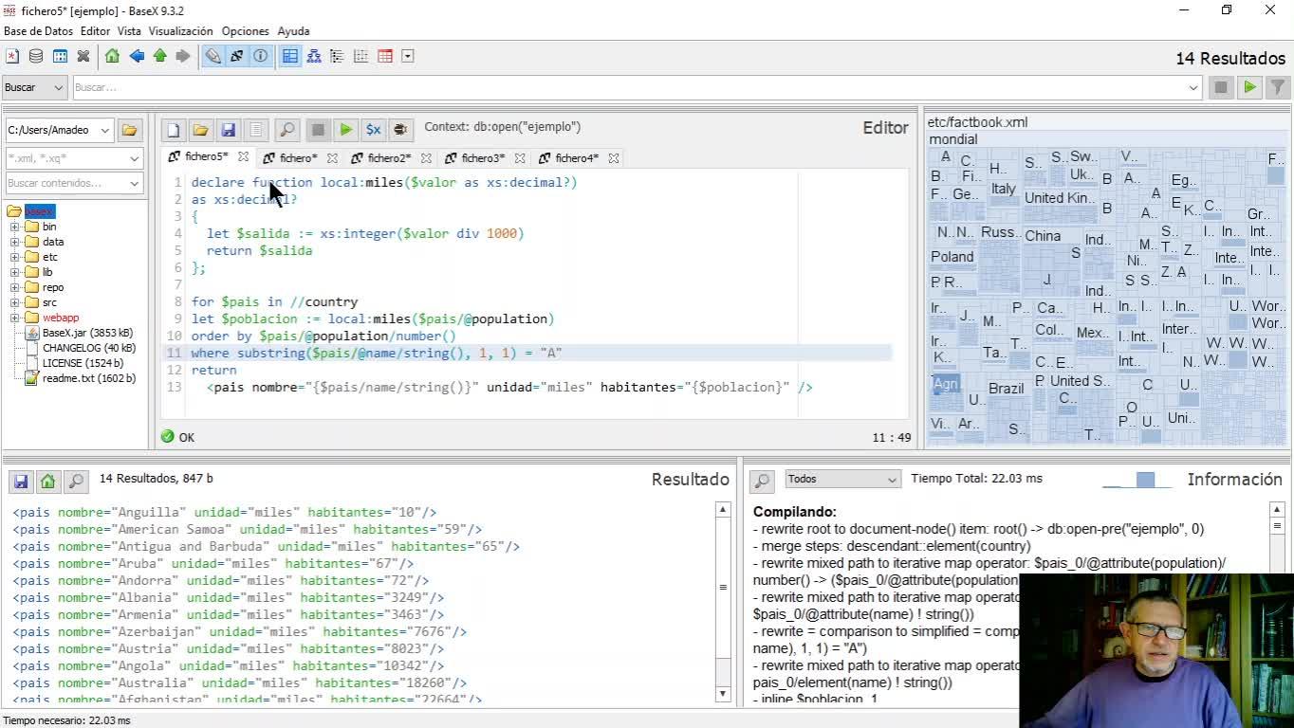Open the Visualización menu
Image resolution: width=1294 pixels, height=728 pixels.
coord(180,31)
